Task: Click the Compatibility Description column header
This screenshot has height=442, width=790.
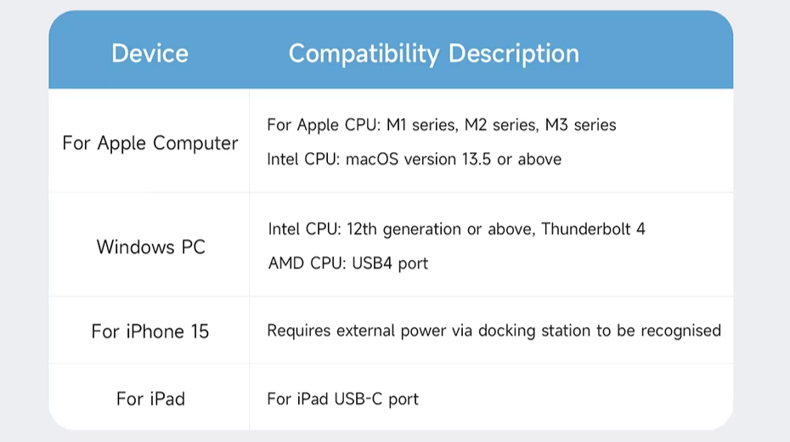Action: point(433,54)
